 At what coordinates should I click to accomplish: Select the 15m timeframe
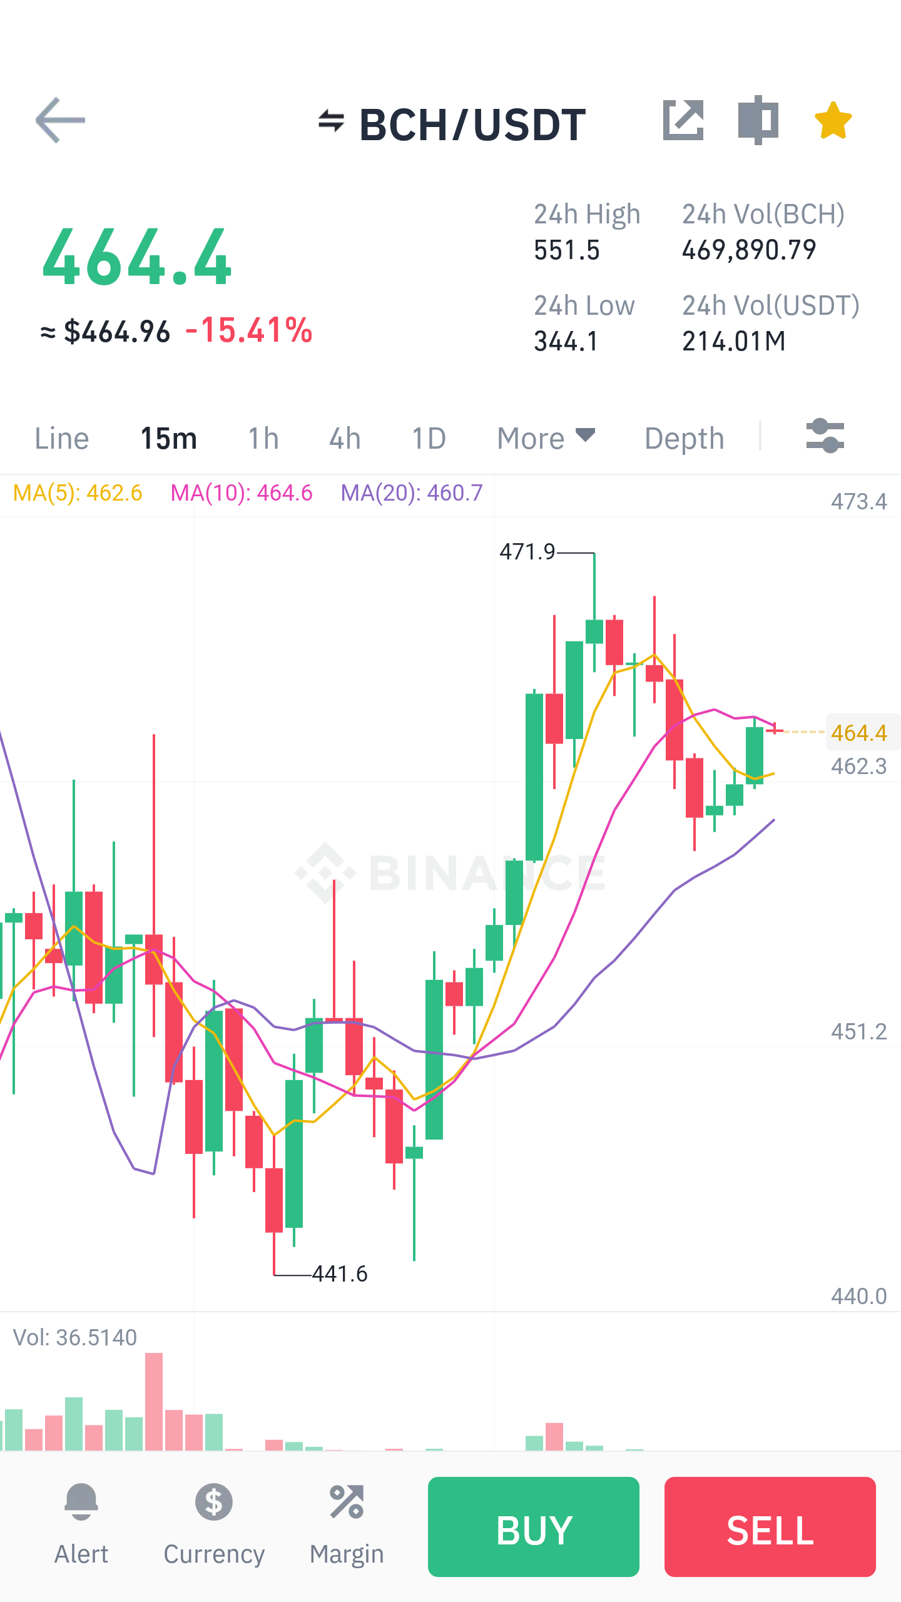[x=168, y=437]
